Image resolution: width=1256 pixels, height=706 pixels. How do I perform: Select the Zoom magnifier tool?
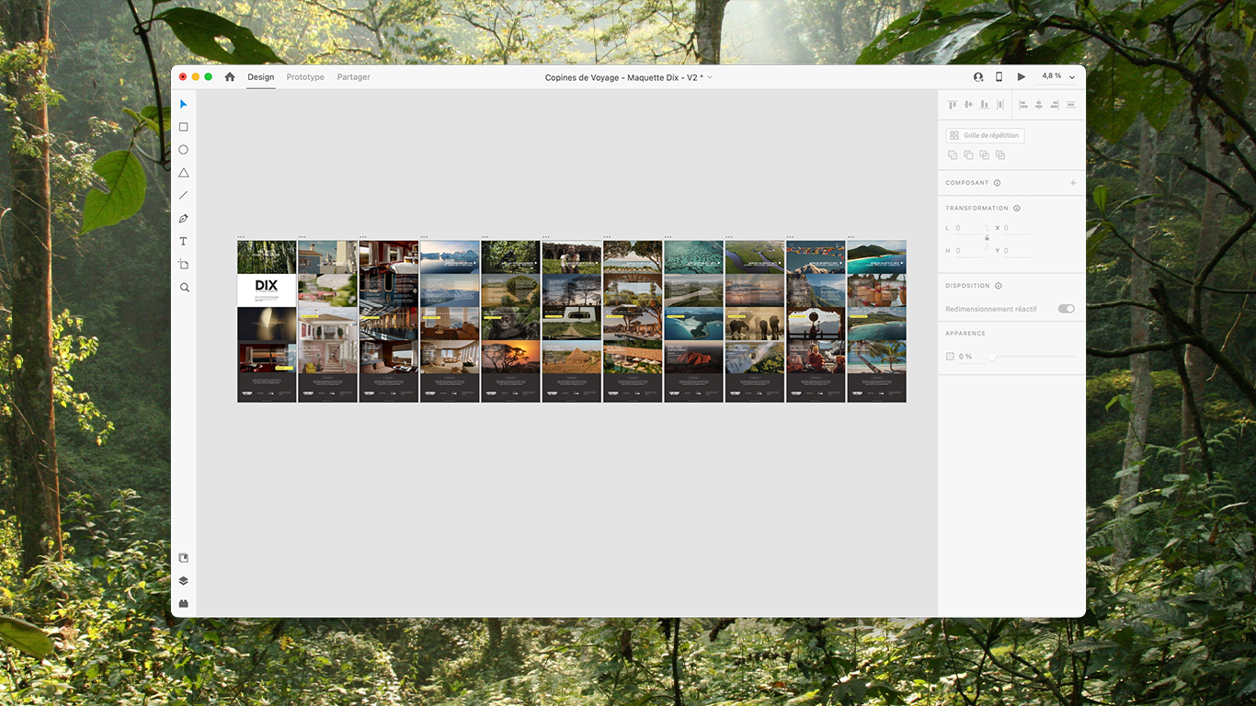(x=184, y=288)
